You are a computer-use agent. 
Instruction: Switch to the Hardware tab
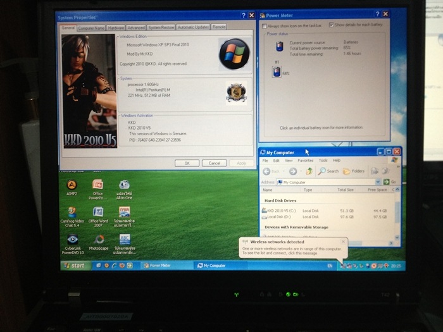pyautogui.click(x=116, y=27)
